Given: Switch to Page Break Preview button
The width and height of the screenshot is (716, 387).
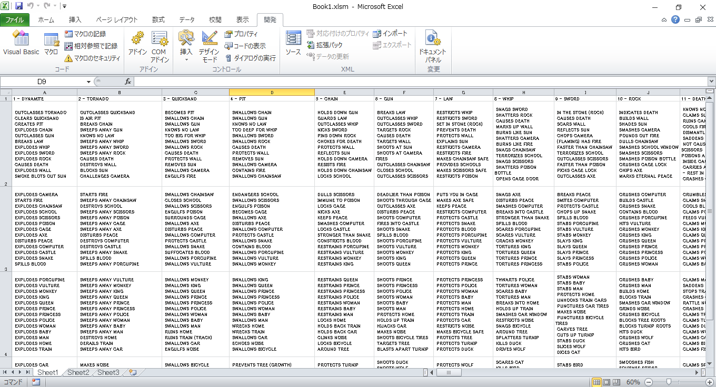Looking at the screenshot, I should (616, 382).
